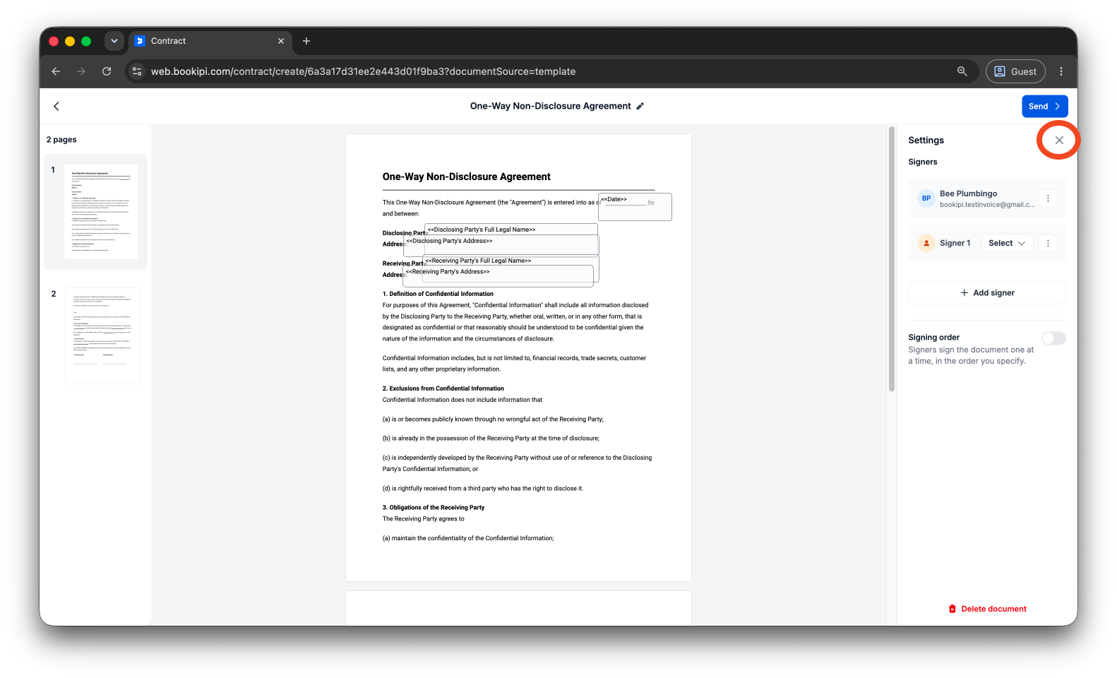1117x678 pixels.
Task: Click Disclosing Party's Address field
Action: (501, 245)
